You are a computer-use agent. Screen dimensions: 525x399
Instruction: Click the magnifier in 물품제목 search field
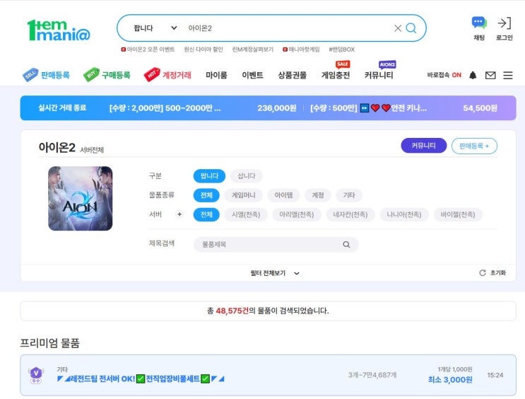(x=346, y=245)
